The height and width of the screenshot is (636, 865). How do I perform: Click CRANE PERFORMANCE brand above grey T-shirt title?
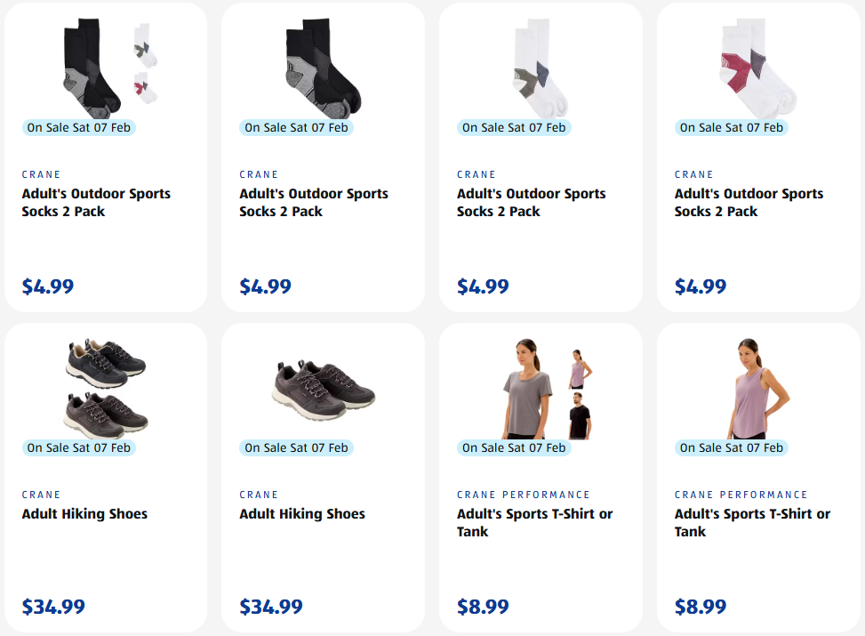pos(524,495)
